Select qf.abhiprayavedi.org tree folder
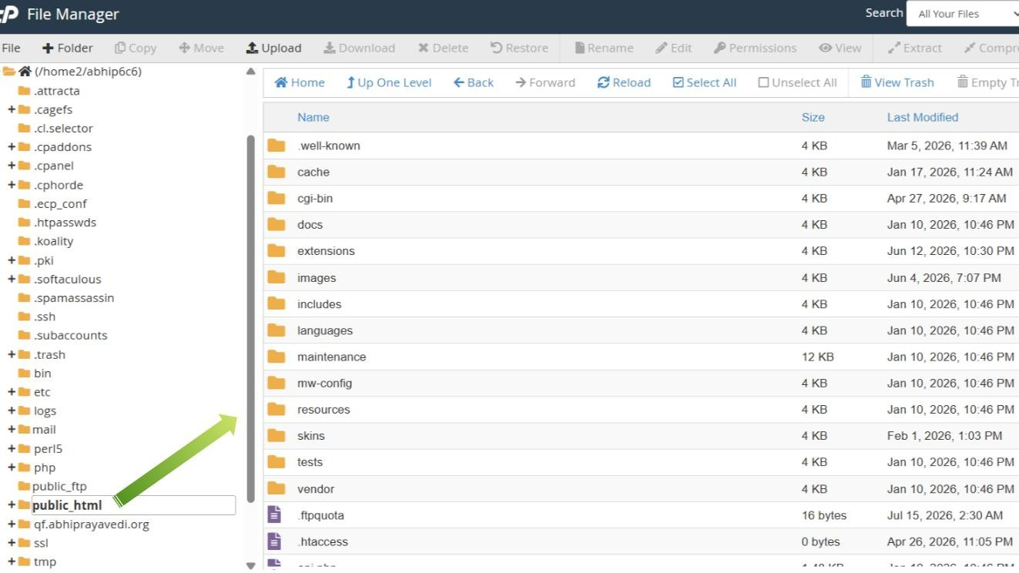This screenshot has width=1019, height=573. (x=92, y=524)
